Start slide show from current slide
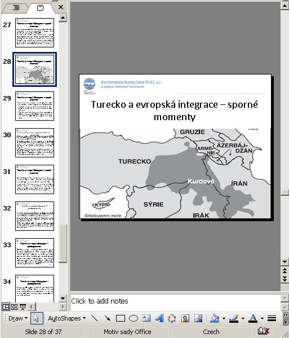The height and width of the screenshot is (338, 289). pos(23,306)
